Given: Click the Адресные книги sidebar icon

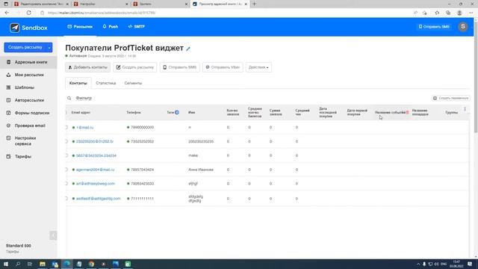Looking at the screenshot, I should coord(8,62).
